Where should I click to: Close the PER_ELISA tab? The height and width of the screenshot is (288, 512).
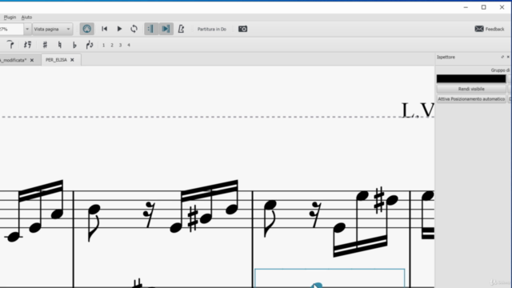(72, 60)
